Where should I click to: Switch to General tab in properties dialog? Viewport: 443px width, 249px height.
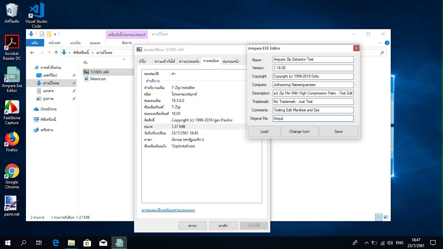click(142, 61)
